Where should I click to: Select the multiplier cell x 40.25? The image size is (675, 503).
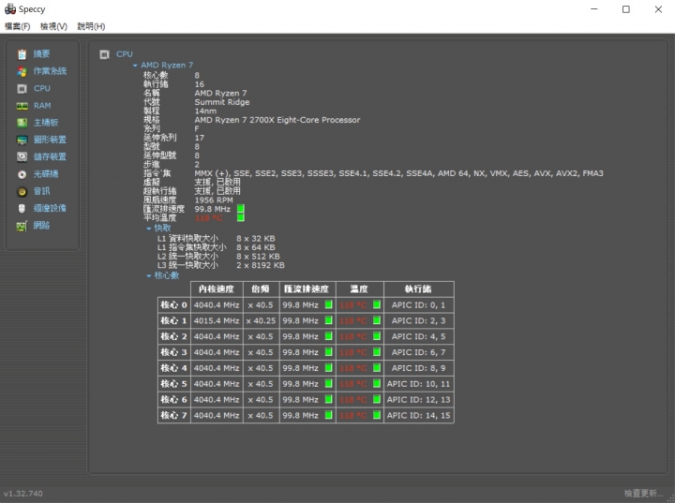pos(261,321)
